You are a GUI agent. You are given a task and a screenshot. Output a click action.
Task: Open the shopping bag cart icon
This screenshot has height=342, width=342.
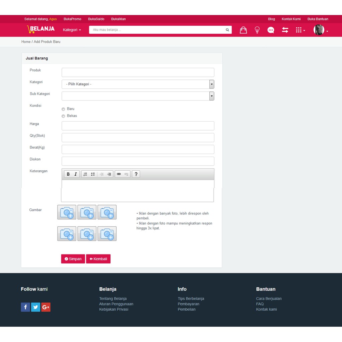click(x=243, y=30)
